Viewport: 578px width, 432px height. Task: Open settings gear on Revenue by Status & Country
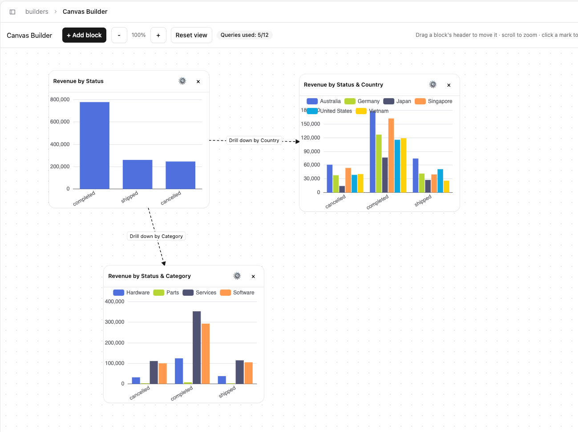(433, 84)
